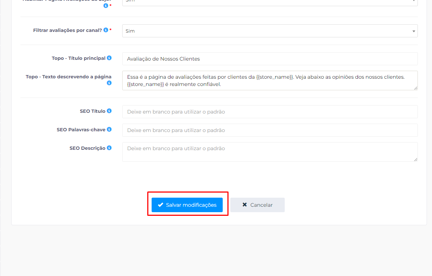Click info icon beside SEO Descrição
432x276 pixels.
point(109,148)
